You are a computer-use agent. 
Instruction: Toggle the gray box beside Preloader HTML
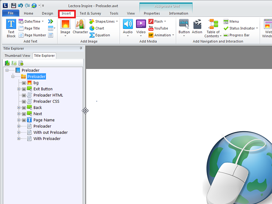click(x=23, y=95)
